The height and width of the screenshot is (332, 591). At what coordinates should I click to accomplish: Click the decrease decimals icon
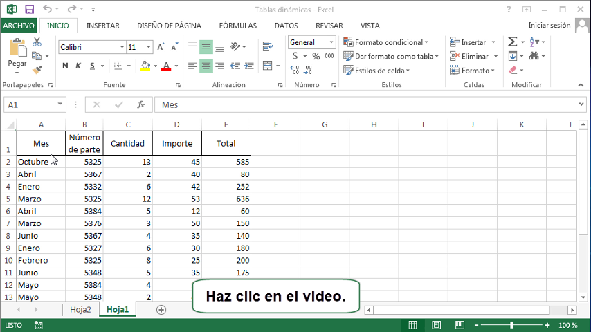click(309, 70)
